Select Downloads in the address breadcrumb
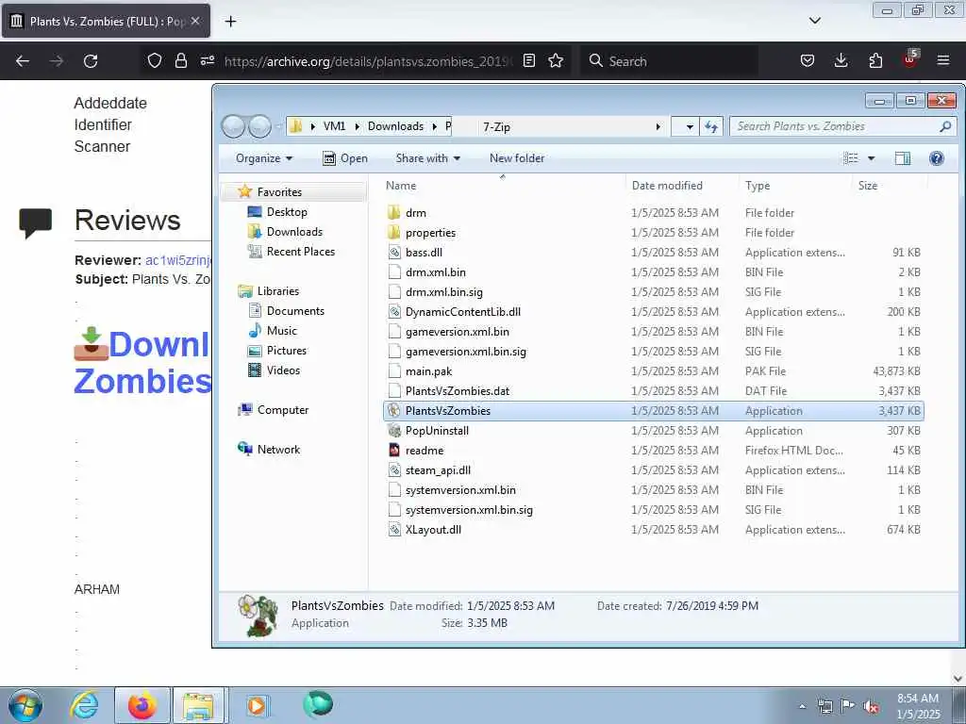 pos(395,126)
